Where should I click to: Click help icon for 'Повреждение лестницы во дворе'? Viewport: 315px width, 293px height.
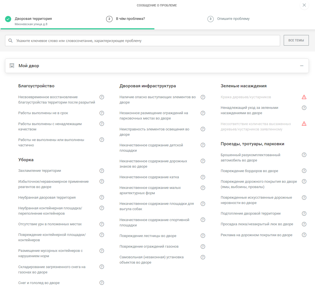203,236
